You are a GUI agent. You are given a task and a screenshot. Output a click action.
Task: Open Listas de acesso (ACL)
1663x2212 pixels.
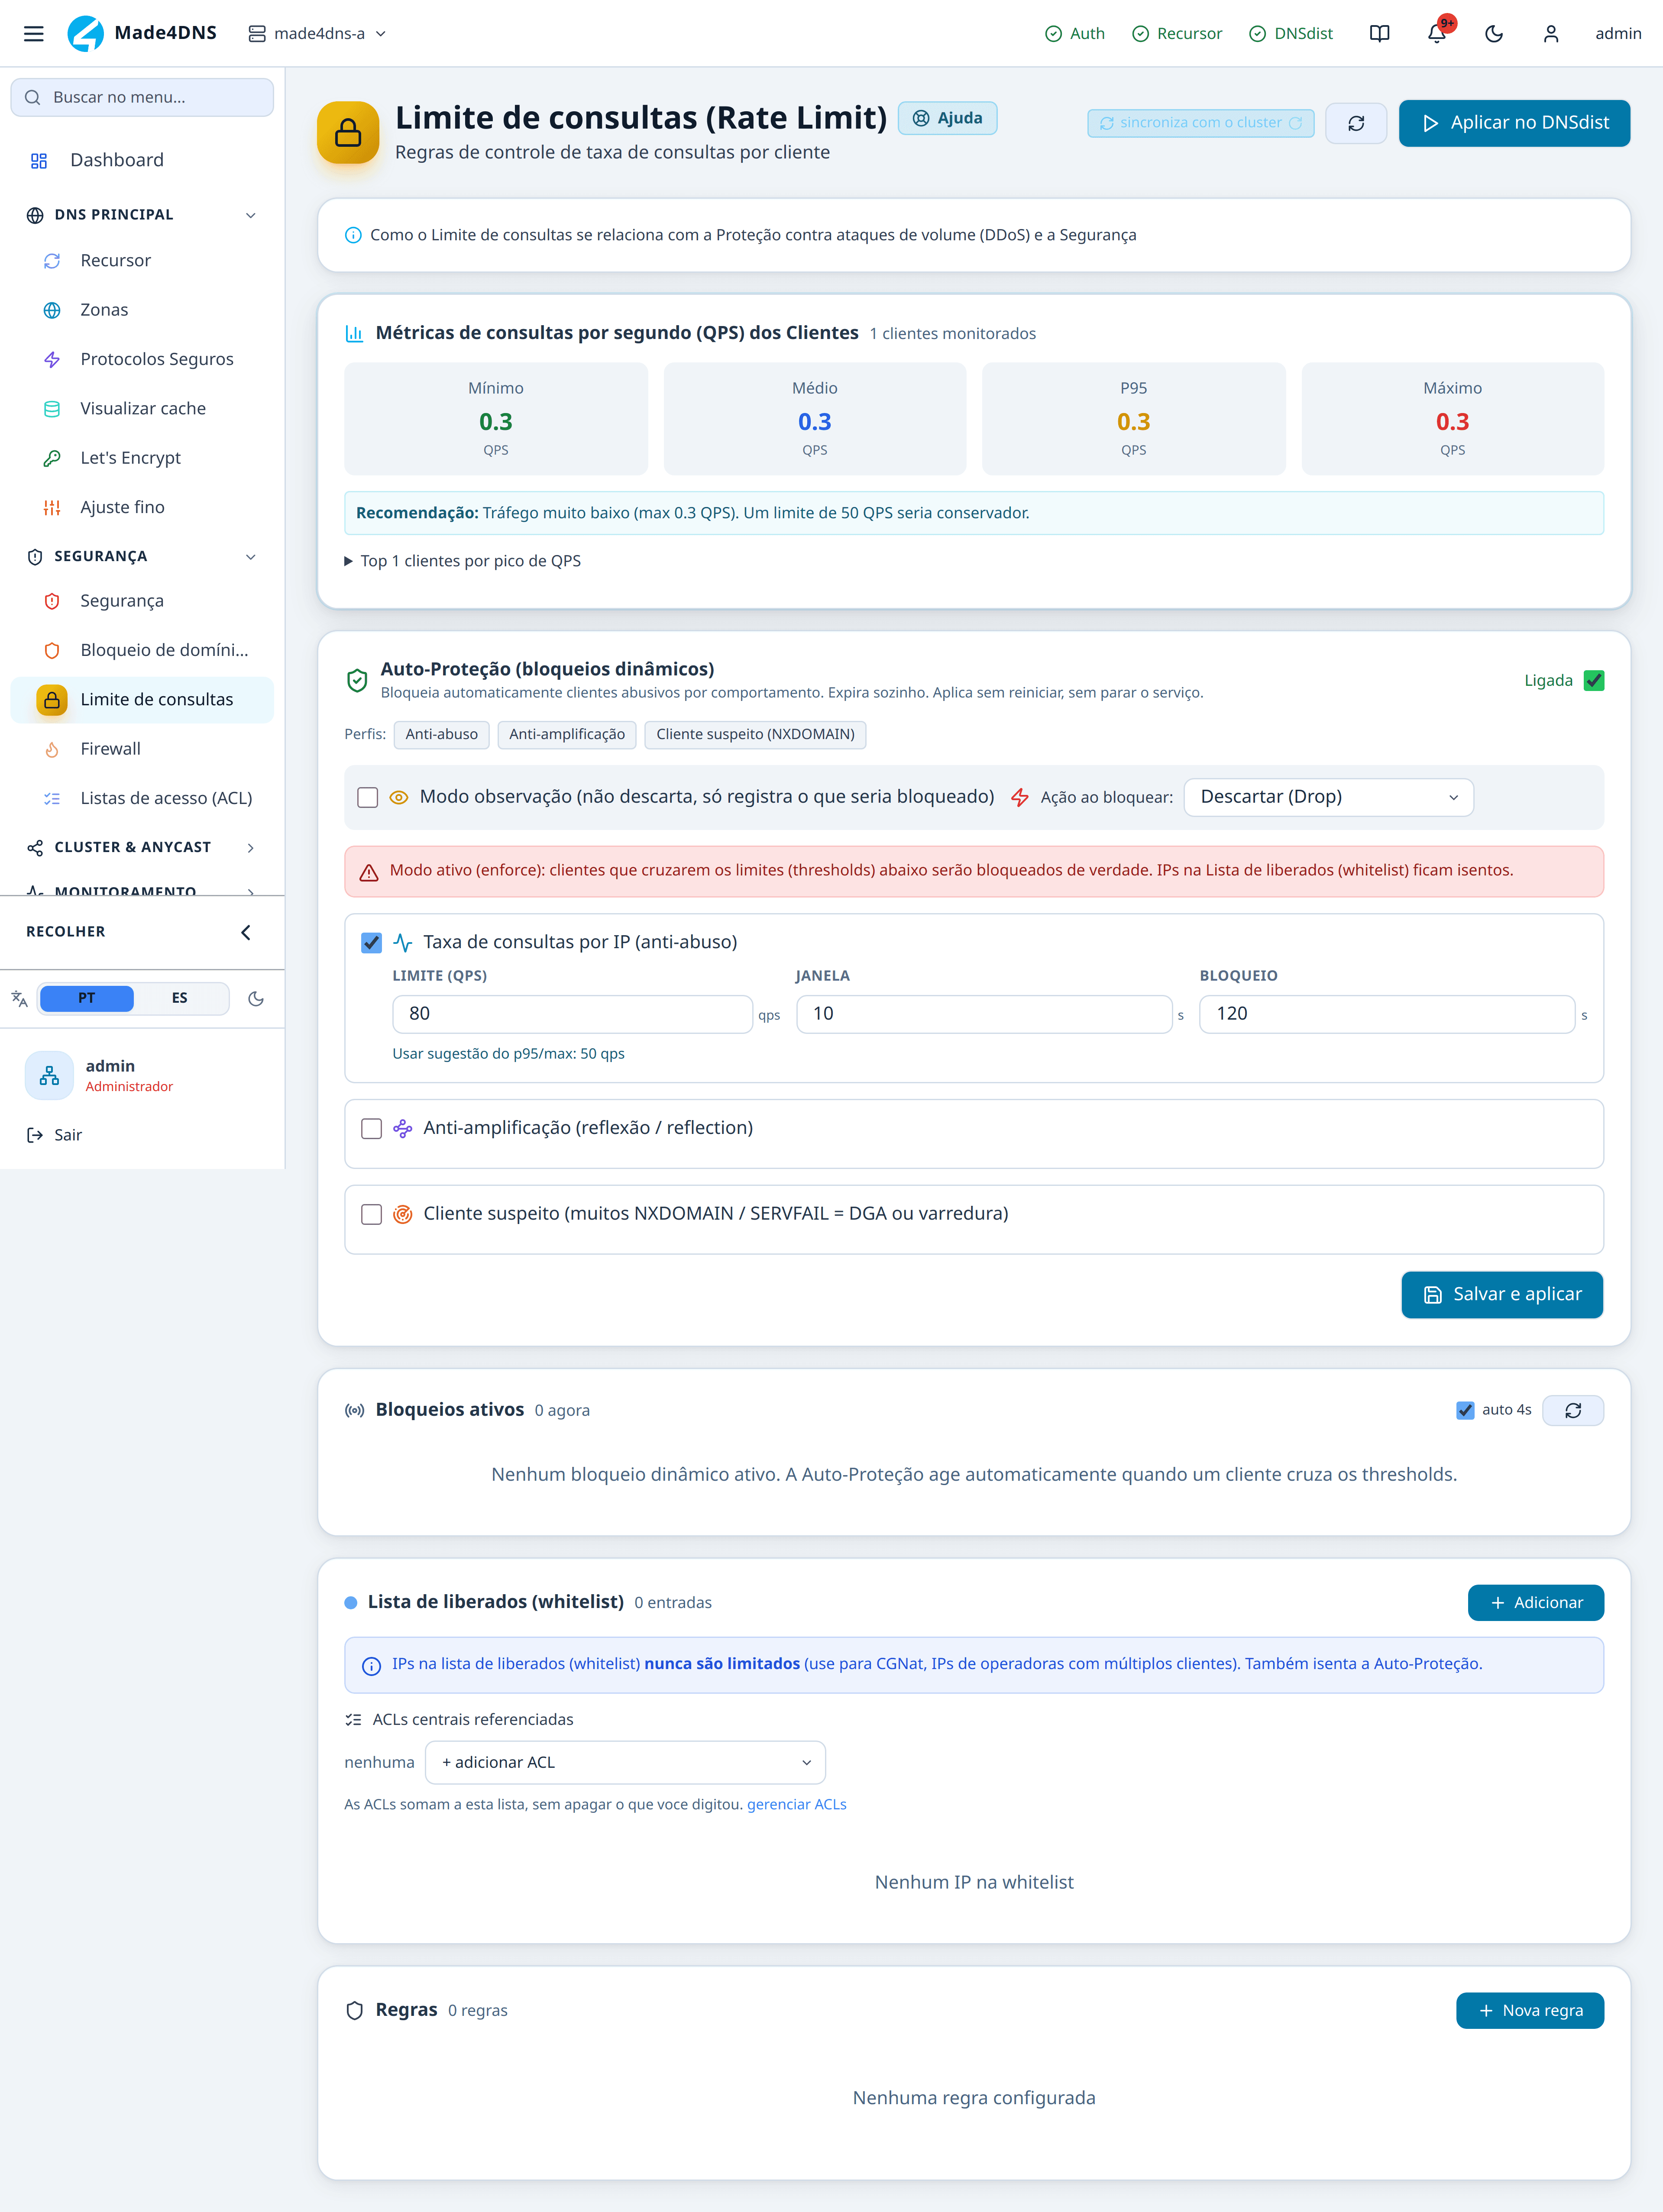(x=141, y=798)
